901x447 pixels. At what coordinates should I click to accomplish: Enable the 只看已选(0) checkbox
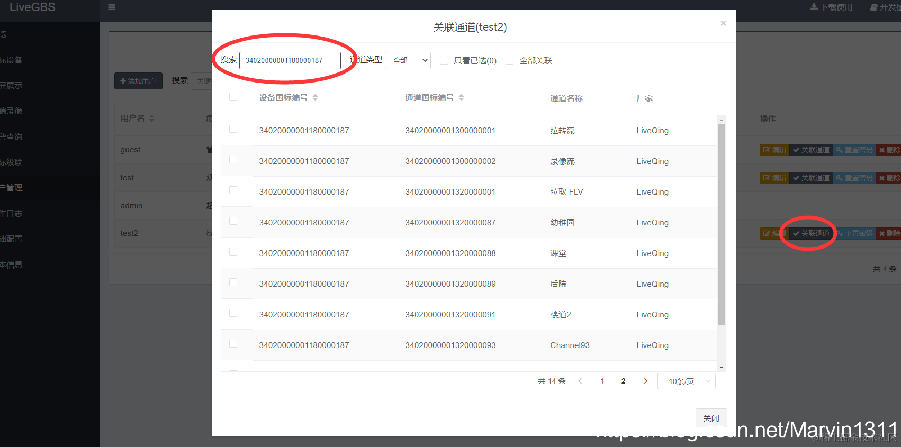pyautogui.click(x=444, y=60)
